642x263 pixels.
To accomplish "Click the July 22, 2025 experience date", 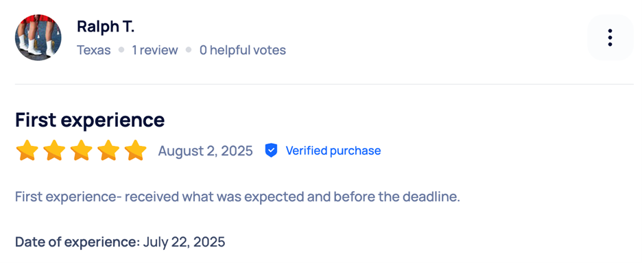I will (185, 242).
